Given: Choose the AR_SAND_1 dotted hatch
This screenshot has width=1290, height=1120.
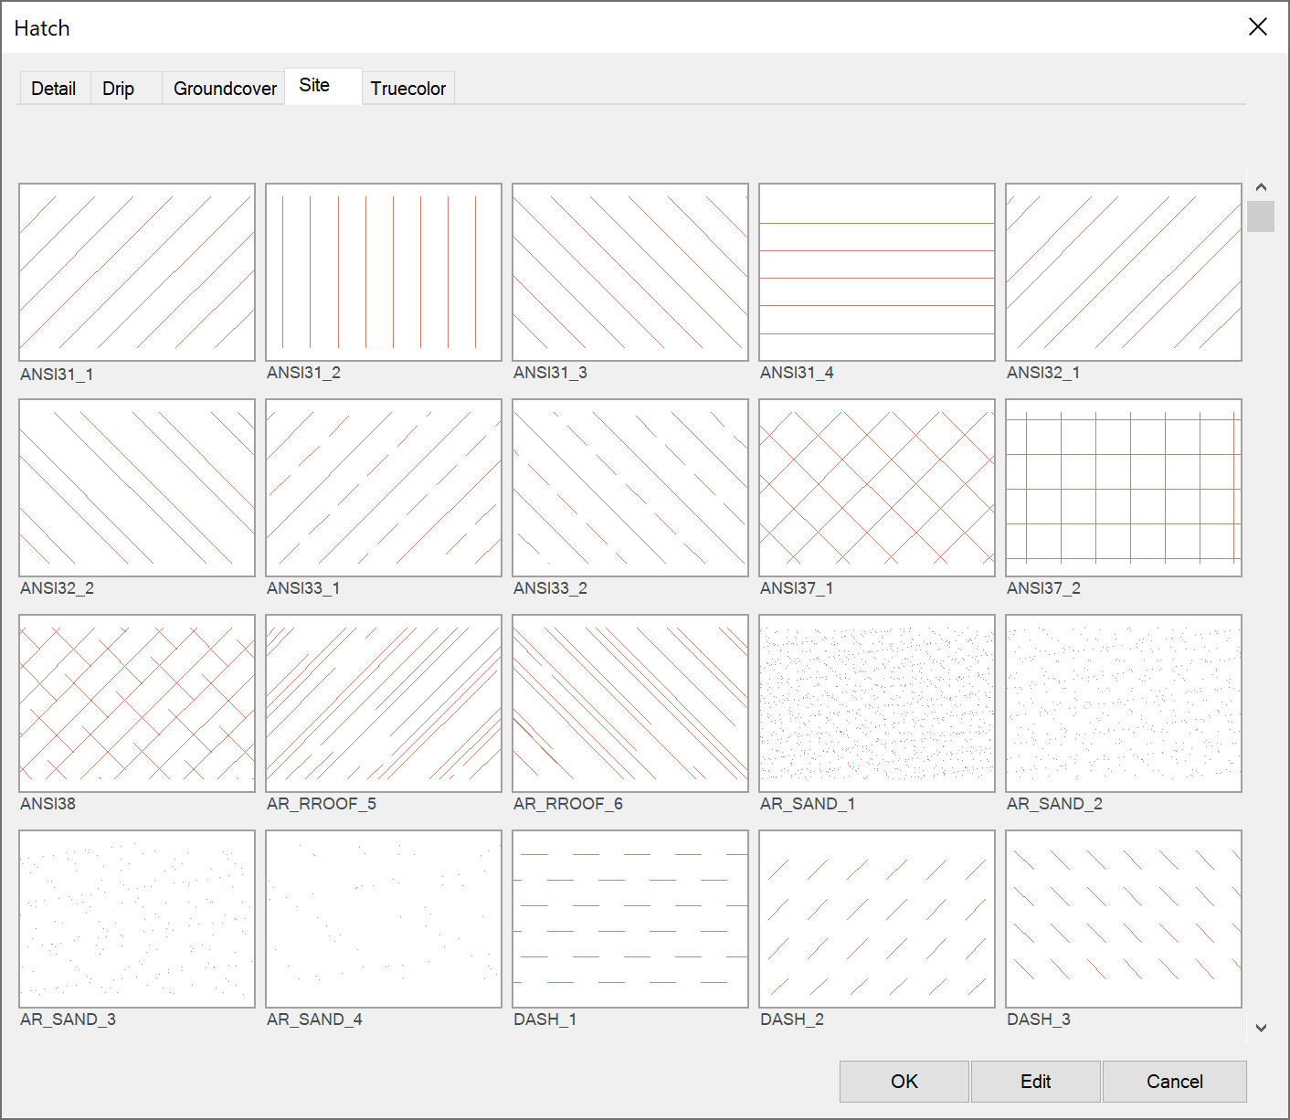Looking at the screenshot, I should pos(877,703).
